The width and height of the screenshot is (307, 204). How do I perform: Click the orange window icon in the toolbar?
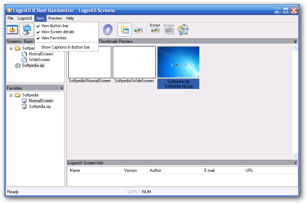(12, 30)
